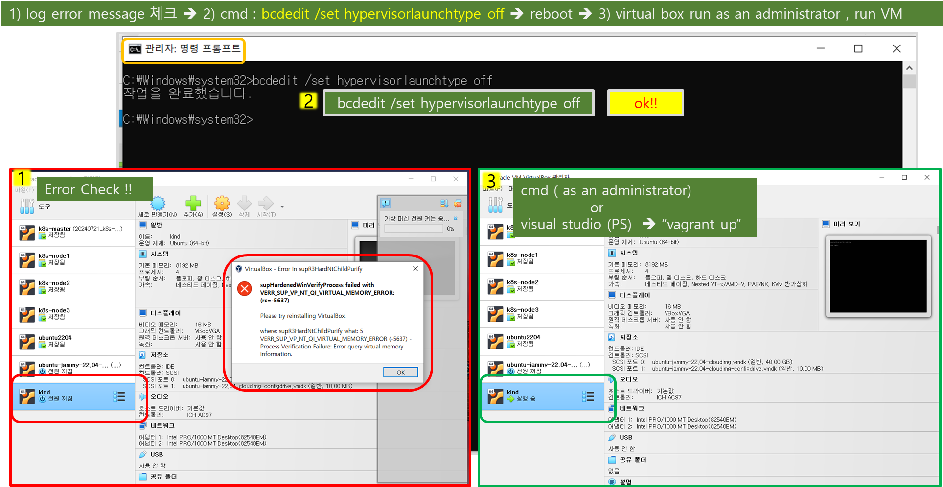The image size is (943, 487).
Task: Open Tools in the VirtualBox window with kind running
Action: [500, 206]
